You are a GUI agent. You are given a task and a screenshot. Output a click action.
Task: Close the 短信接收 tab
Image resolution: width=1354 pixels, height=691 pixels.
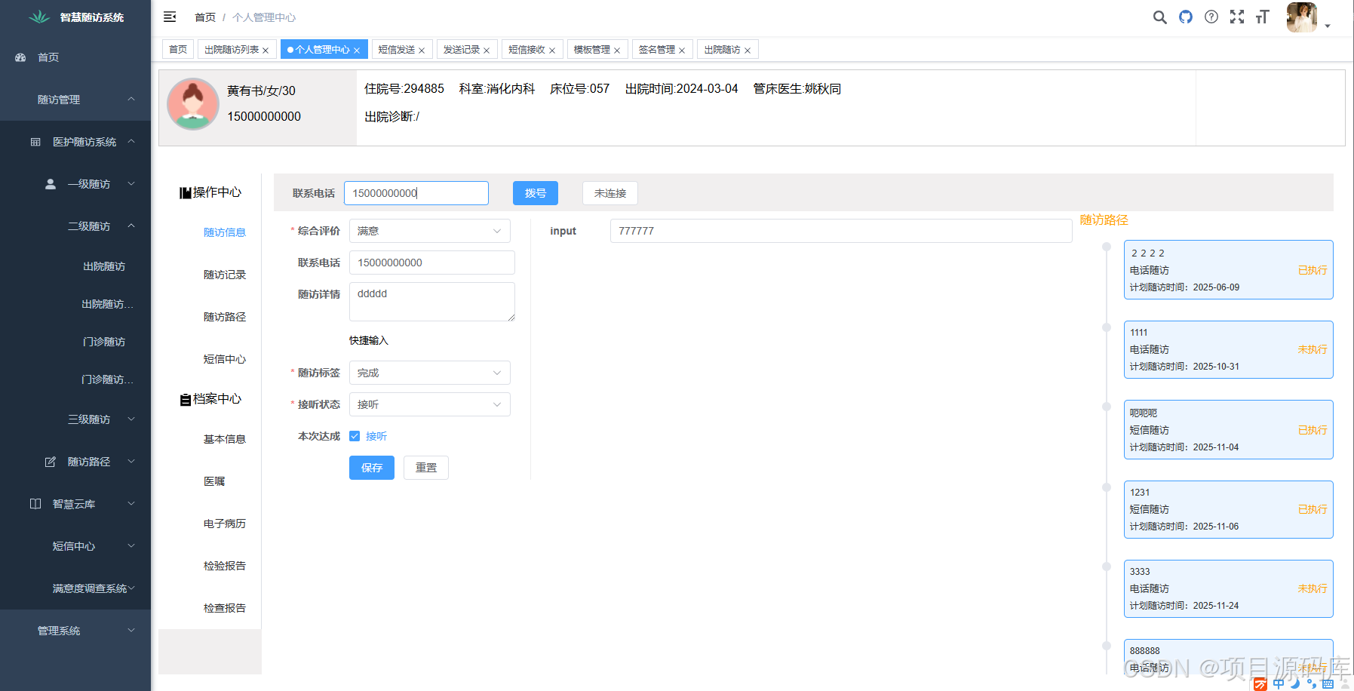click(552, 51)
